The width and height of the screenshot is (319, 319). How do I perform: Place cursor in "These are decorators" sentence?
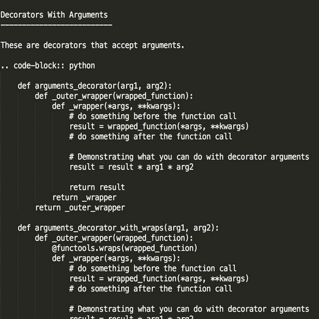click(92, 45)
